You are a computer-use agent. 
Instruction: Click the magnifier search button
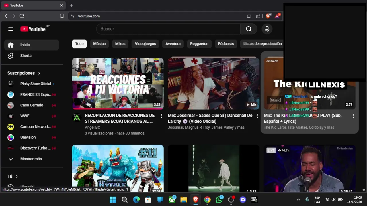tap(249, 29)
